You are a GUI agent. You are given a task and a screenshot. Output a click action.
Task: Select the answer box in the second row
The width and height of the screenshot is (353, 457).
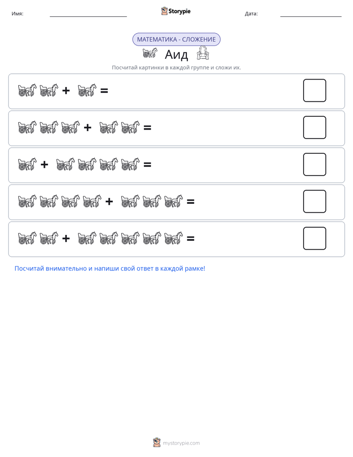(x=314, y=128)
